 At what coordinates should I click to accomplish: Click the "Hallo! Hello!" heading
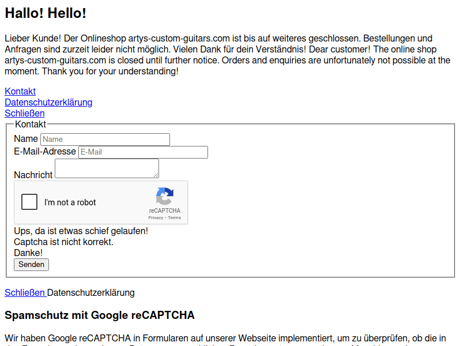click(x=46, y=13)
